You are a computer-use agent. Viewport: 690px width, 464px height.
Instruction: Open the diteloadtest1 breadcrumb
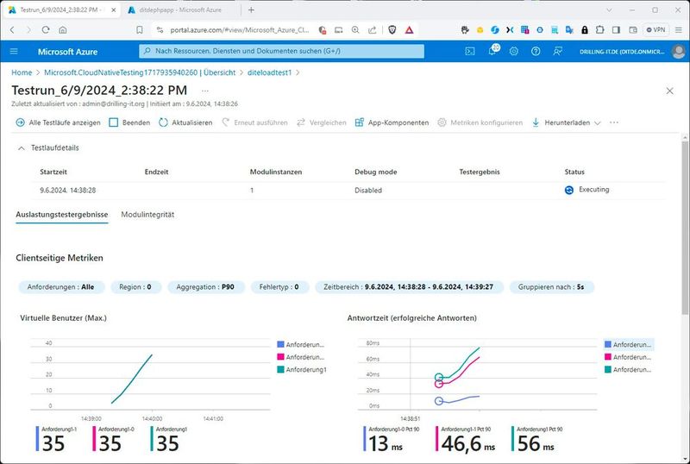pos(270,72)
